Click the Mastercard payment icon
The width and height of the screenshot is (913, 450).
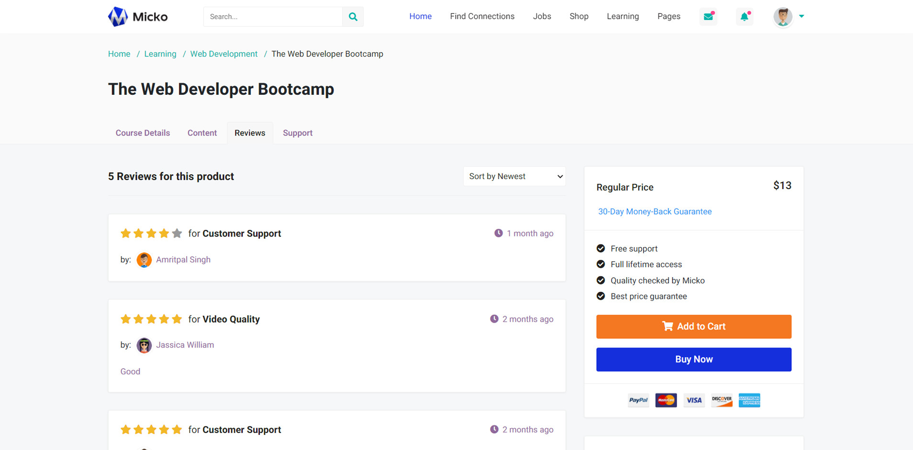666,400
